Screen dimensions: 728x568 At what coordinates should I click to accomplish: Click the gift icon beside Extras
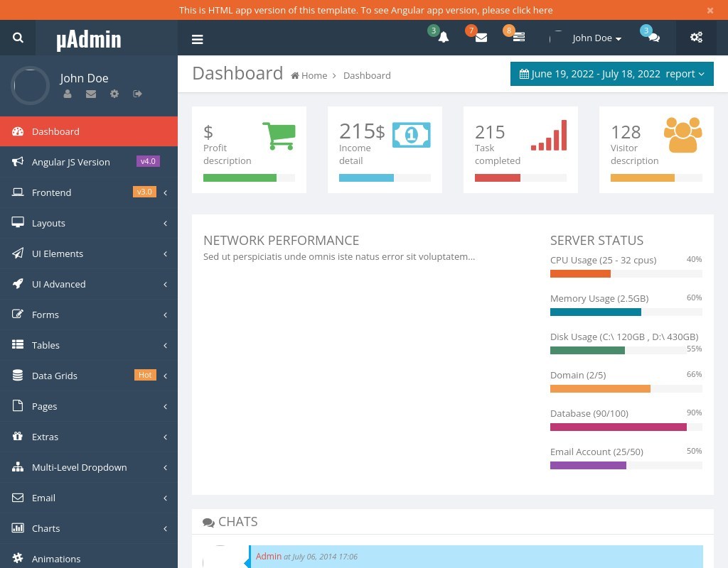(18, 437)
